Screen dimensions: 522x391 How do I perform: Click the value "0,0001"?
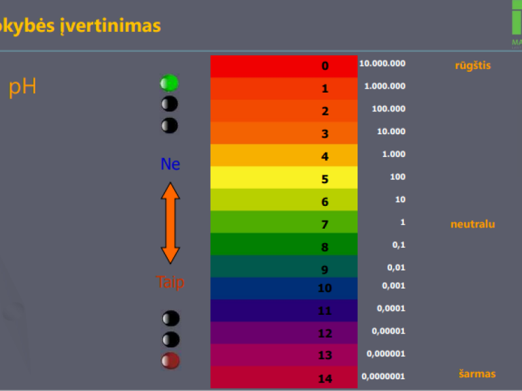tap(391, 308)
